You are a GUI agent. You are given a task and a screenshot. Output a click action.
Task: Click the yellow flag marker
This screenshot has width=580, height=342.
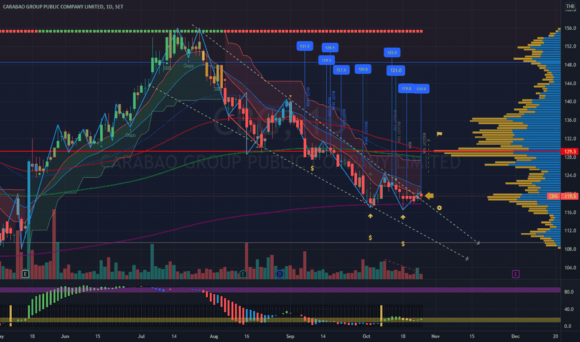[439, 134]
